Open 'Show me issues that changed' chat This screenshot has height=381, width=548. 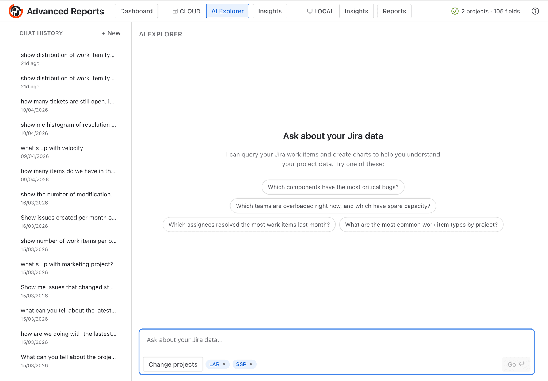coord(68,291)
